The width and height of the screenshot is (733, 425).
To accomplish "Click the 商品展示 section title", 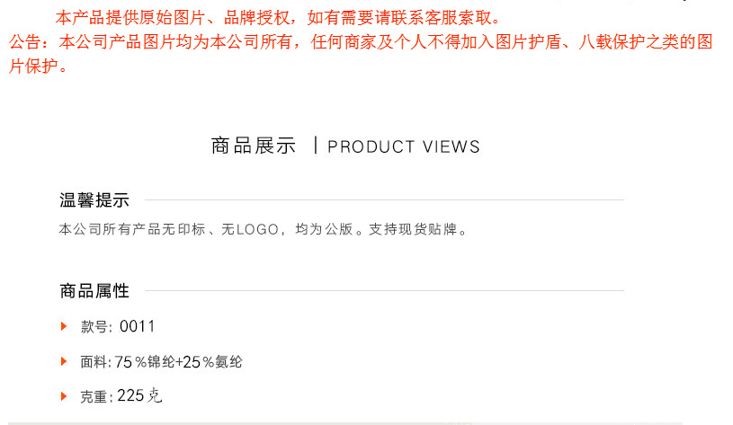I will click(254, 146).
